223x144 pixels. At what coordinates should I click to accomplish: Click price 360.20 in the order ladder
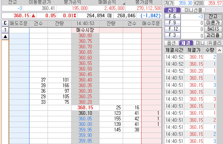click(x=85, y=102)
